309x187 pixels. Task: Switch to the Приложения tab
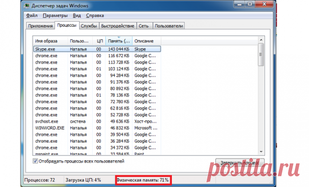click(40, 26)
